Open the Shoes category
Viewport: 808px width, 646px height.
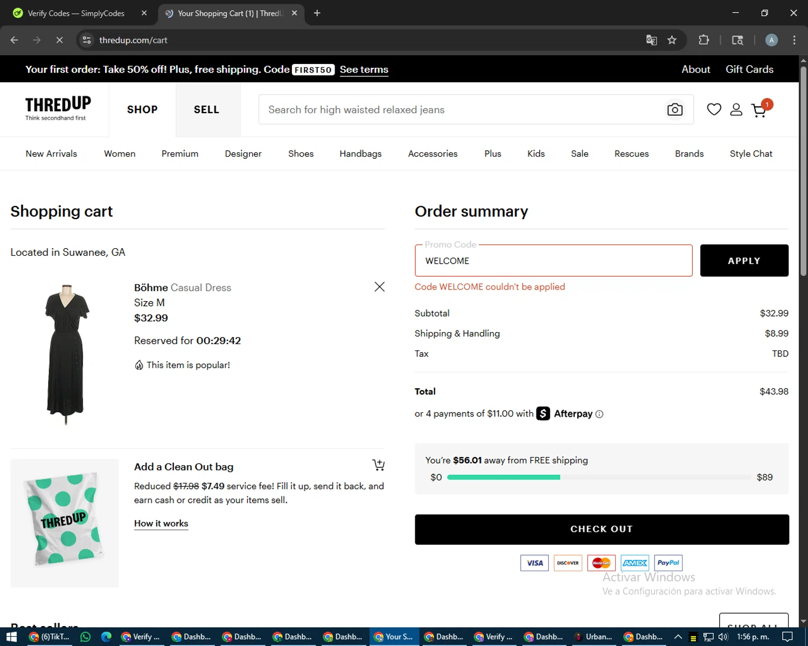tap(301, 153)
